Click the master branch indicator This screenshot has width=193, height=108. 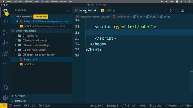click(15, 106)
